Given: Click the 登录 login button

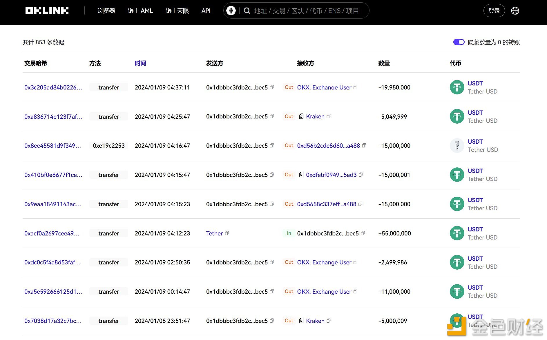Looking at the screenshot, I should pyautogui.click(x=494, y=11).
